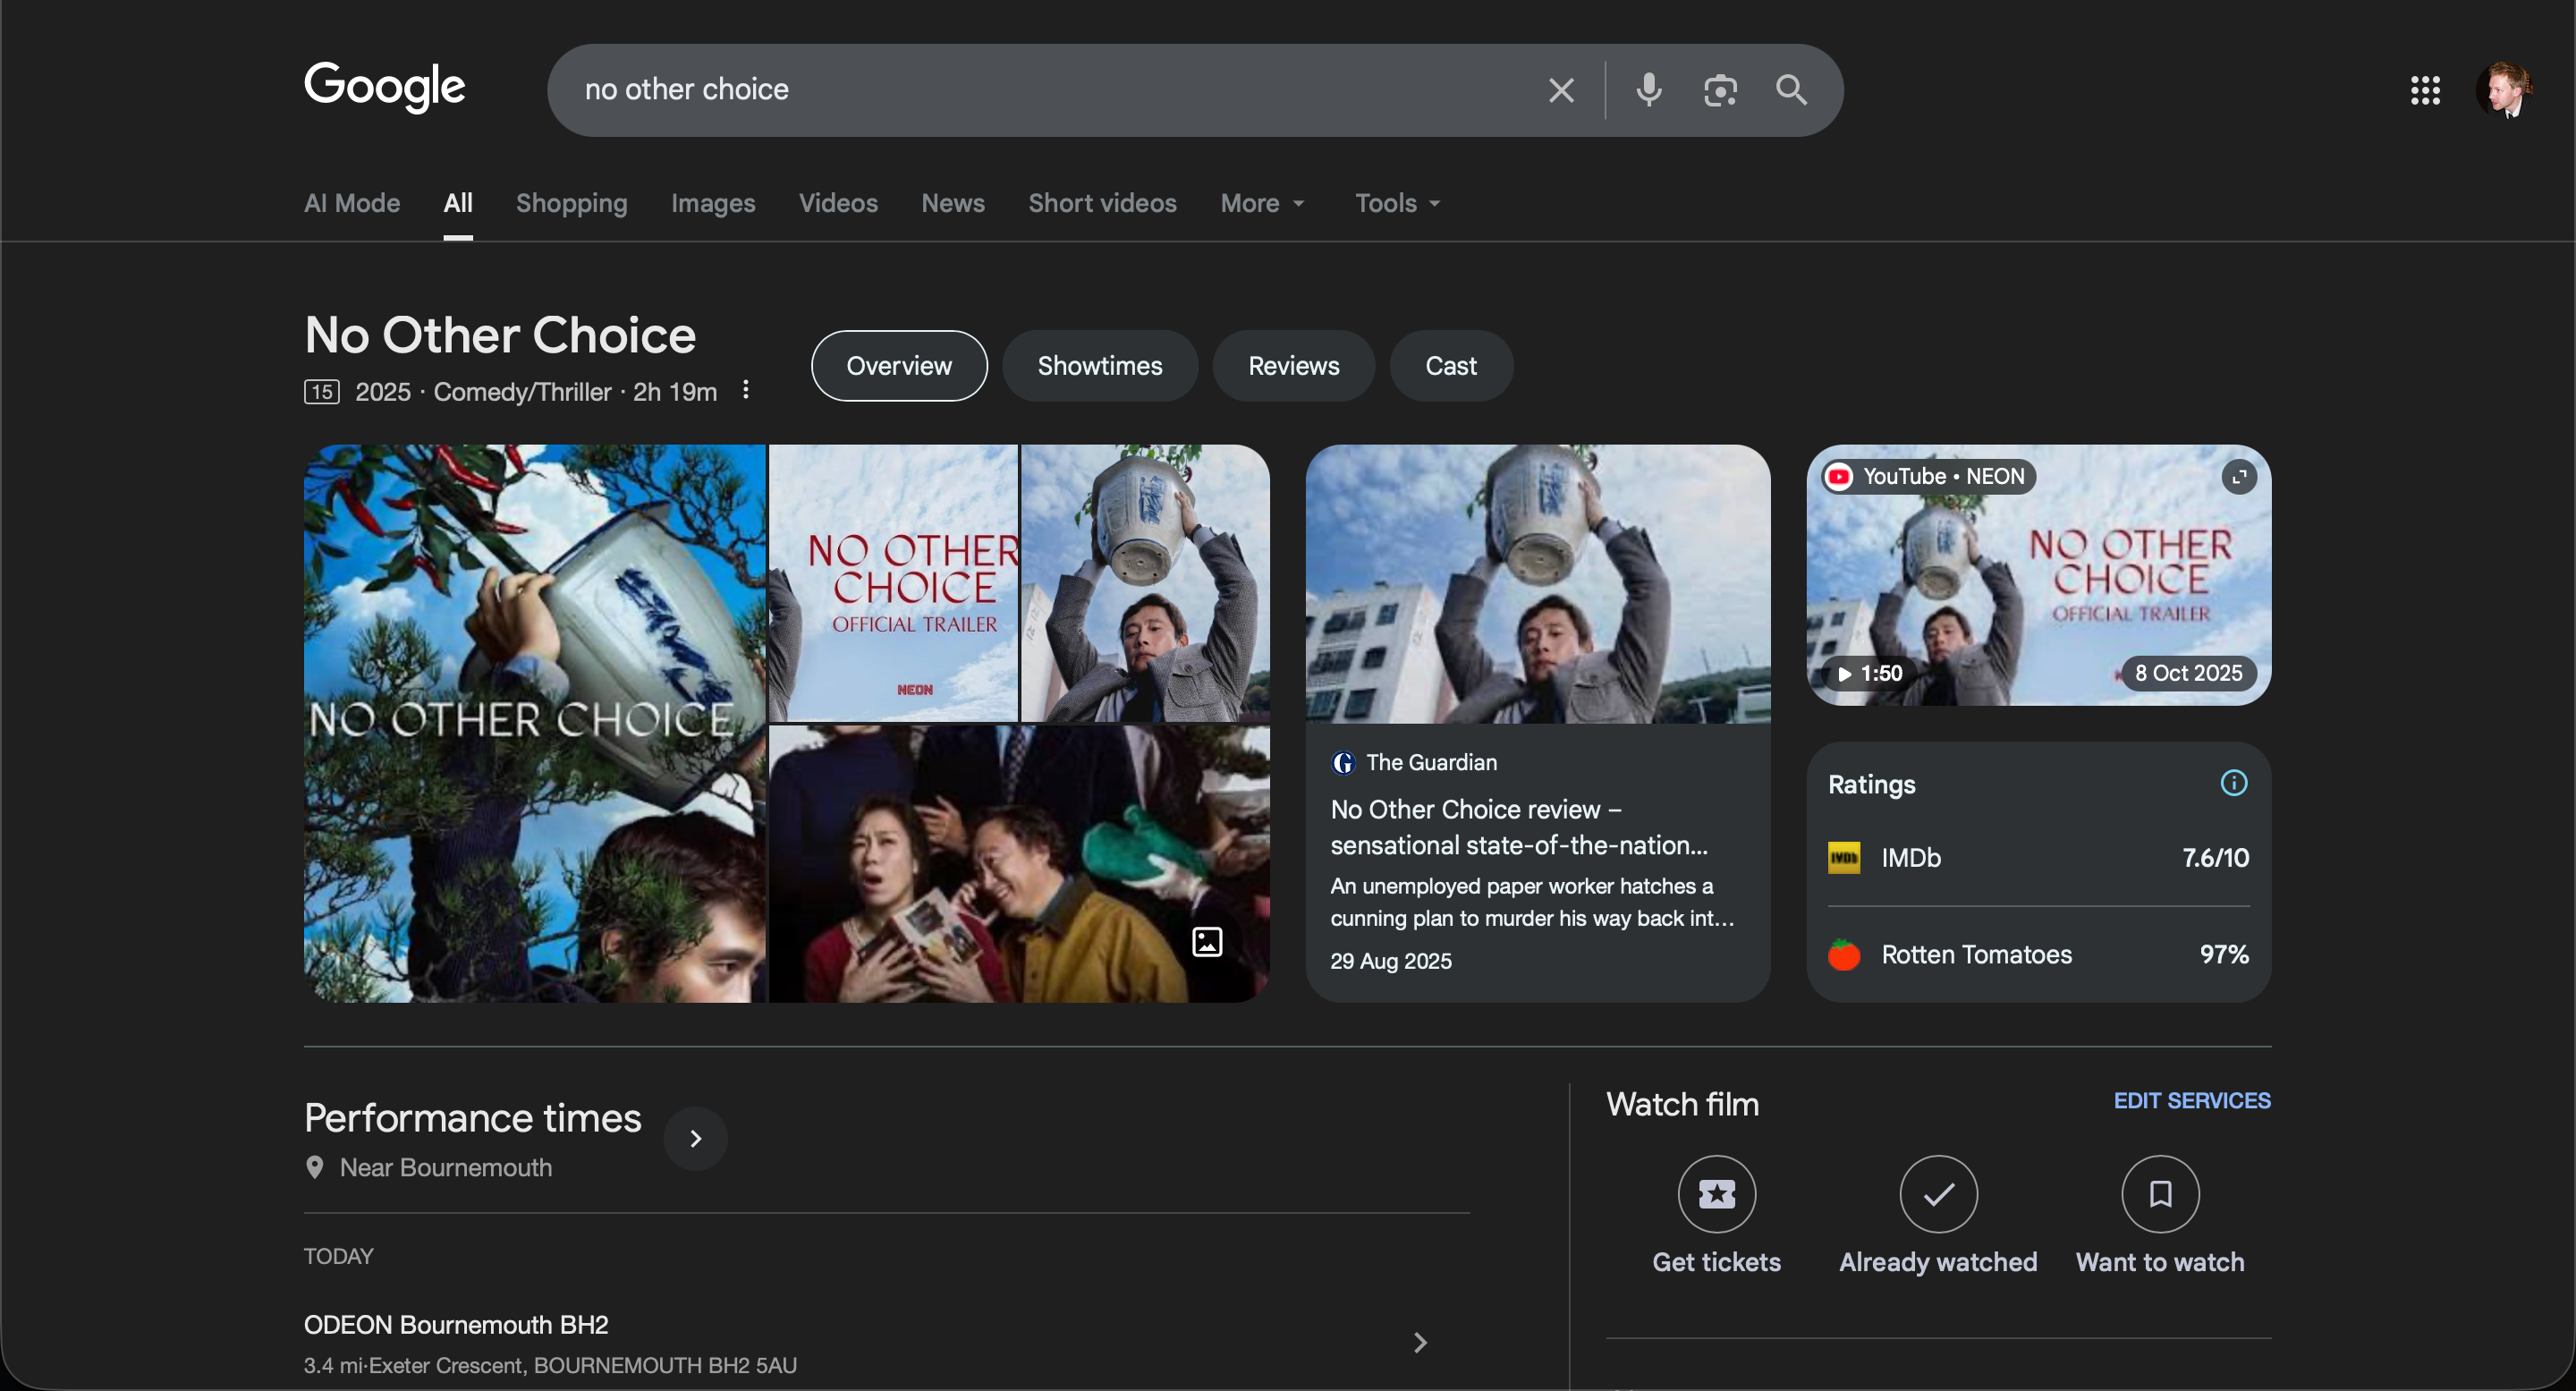2576x1391 pixels.
Task: Open the Google apps grid
Action: point(2425,90)
